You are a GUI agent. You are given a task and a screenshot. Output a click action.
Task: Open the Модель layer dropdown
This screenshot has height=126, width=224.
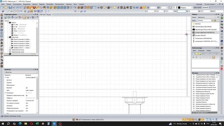coord(192,8)
